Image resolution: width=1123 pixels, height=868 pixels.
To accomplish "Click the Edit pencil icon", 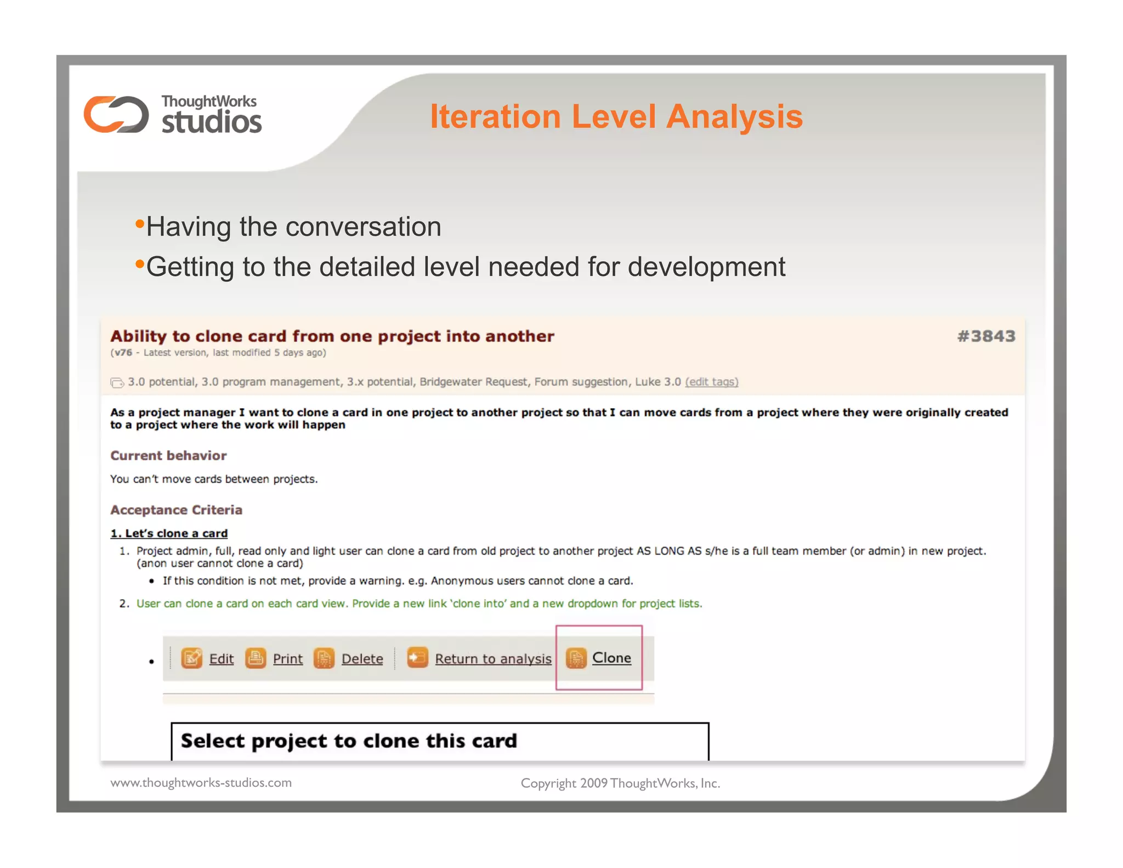I will tap(191, 658).
